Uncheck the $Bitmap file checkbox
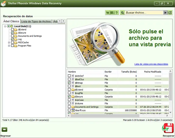This screenshot has height=138, width=175. click(69, 83)
